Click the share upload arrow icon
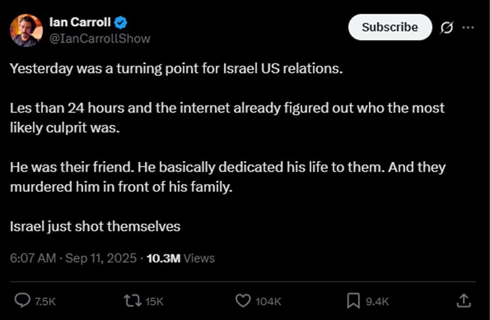 click(x=463, y=301)
